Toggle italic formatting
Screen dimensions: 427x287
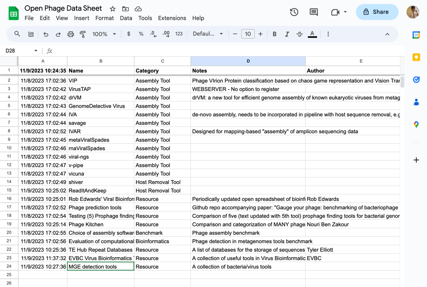[287, 34]
